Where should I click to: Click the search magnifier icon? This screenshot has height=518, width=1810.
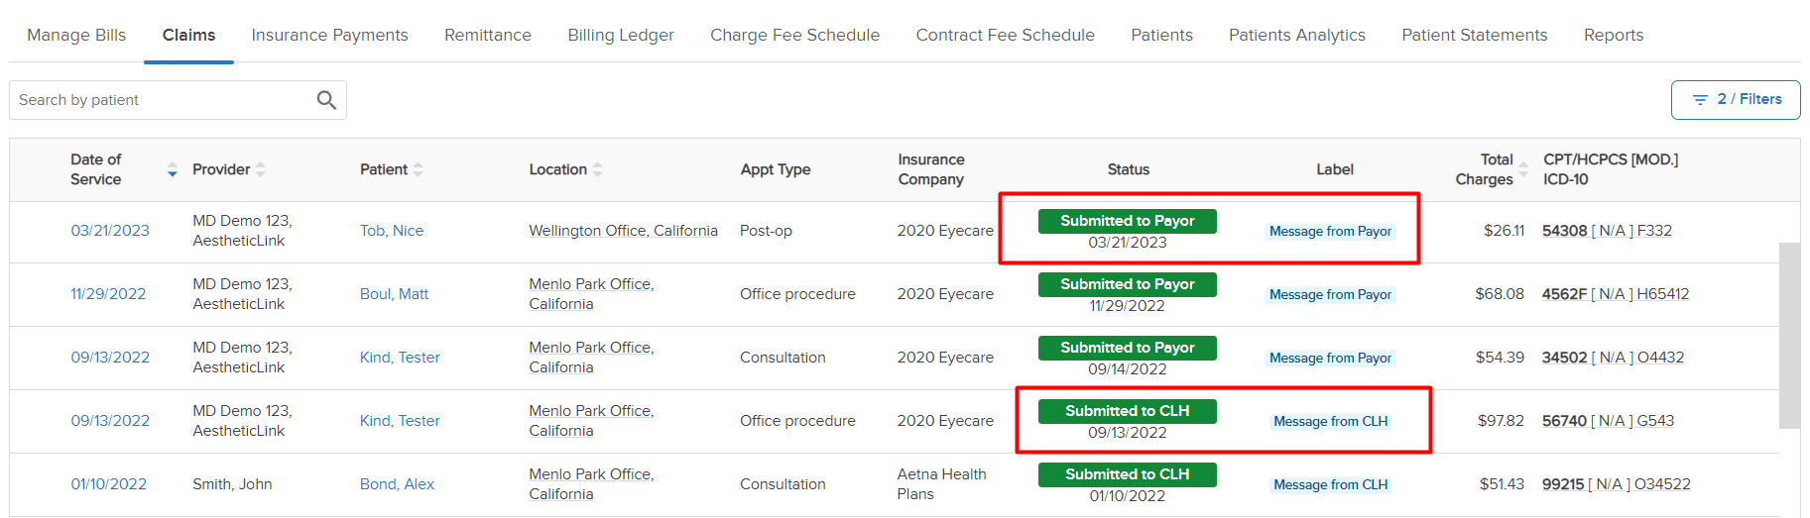(326, 100)
